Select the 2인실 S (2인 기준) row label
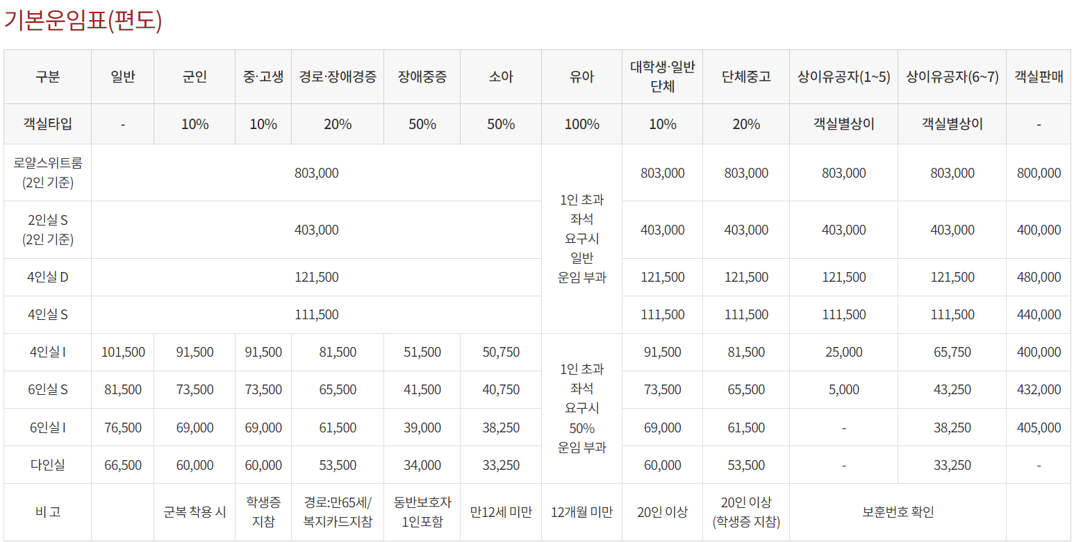 tap(47, 230)
